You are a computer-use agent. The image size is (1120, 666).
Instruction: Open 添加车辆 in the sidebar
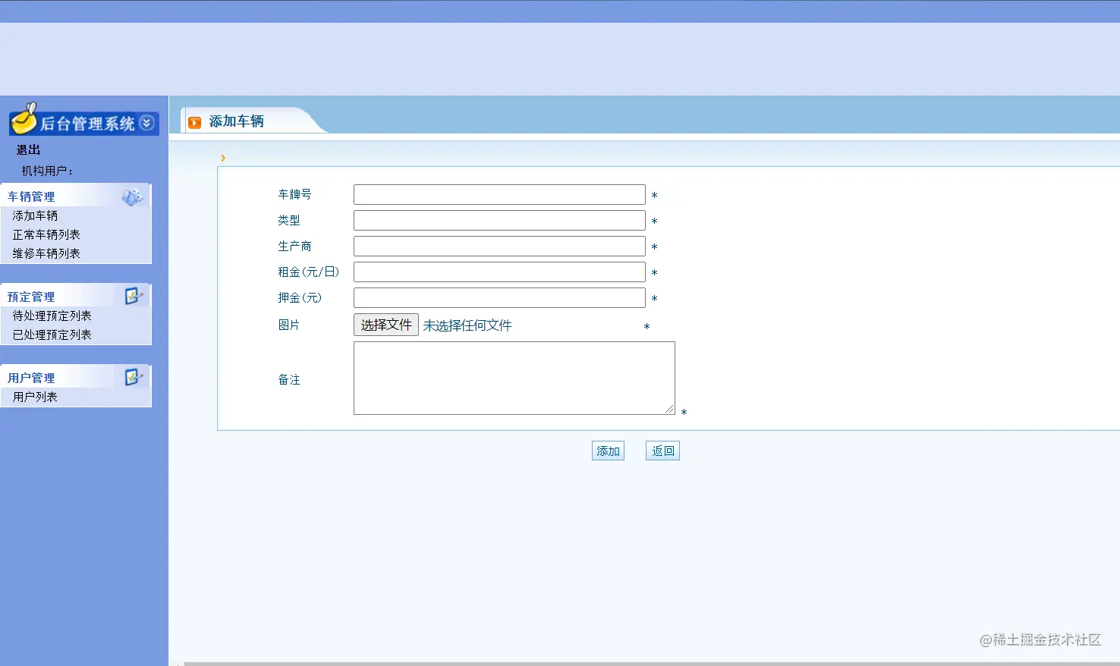[x=35, y=215]
